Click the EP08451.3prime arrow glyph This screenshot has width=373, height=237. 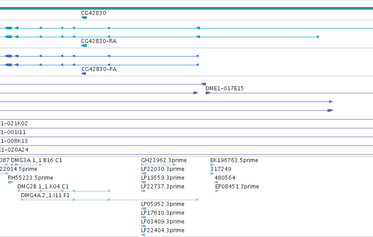(217, 191)
